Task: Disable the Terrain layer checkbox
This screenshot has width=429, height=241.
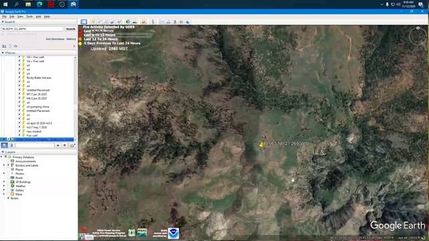Action: click(x=9, y=198)
